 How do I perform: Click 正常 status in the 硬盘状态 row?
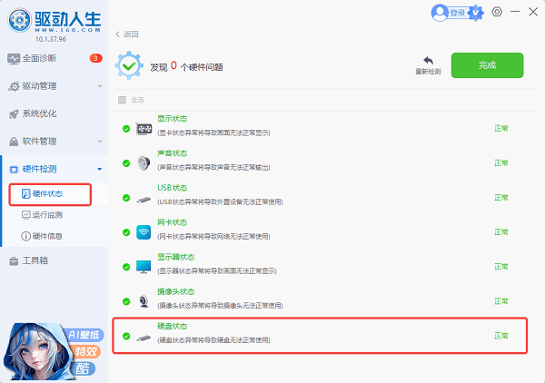(x=501, y=336)
